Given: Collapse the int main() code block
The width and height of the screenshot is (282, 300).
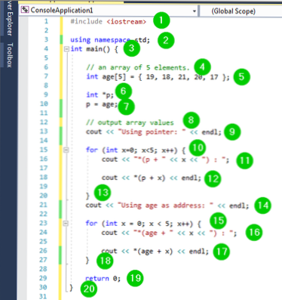Looking at the screenshot, I should [66, 49].
